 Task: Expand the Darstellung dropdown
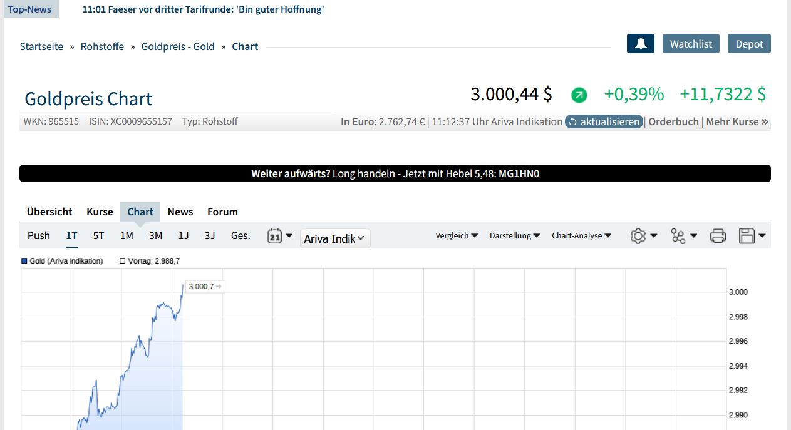pyautogui.click(x=515, y=236)
